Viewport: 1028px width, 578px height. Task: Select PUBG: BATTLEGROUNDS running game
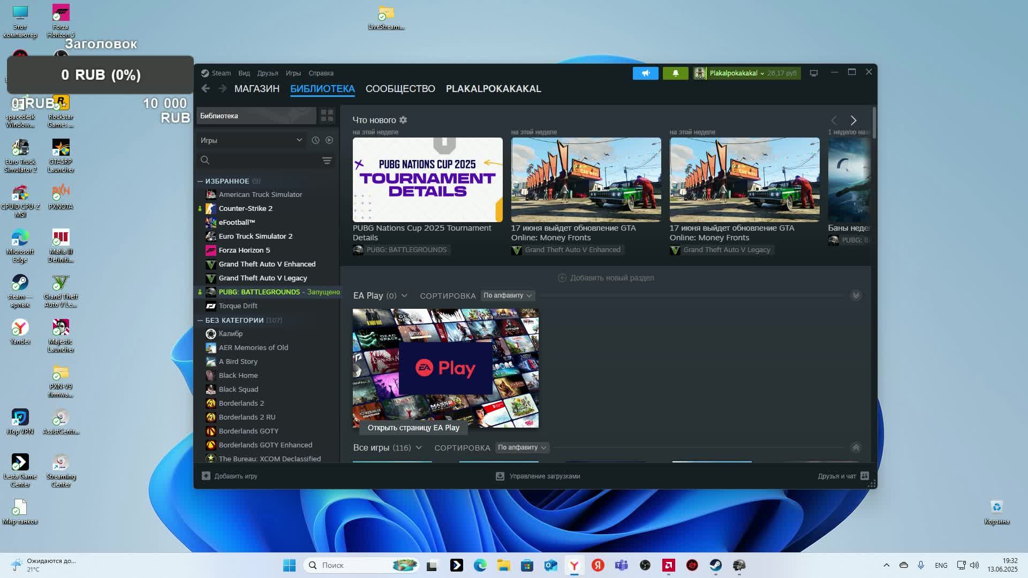[268, 292]
